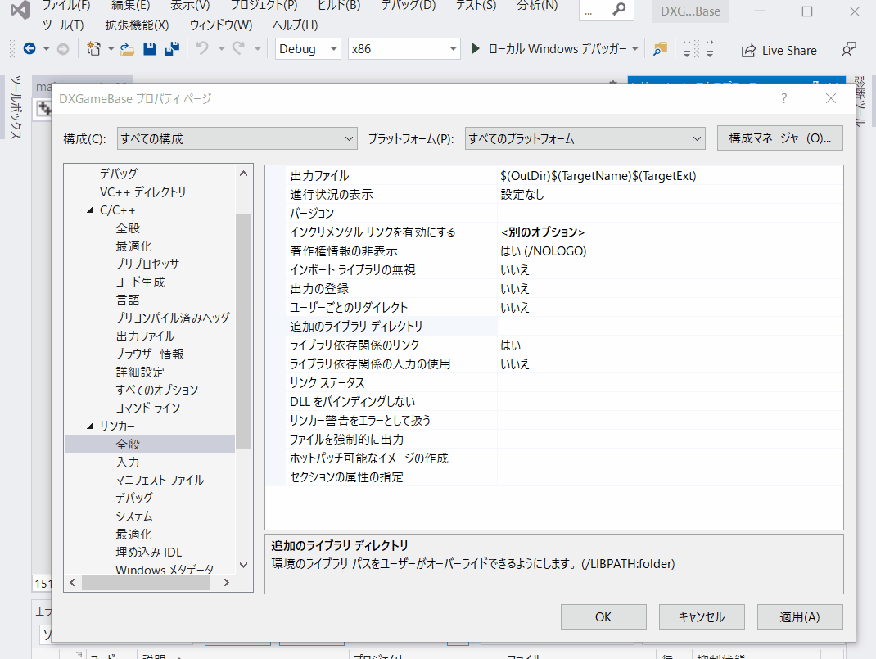Click the 適用(A) button
Viewport: 876px width, 659px height.
(x=800, y=616)
